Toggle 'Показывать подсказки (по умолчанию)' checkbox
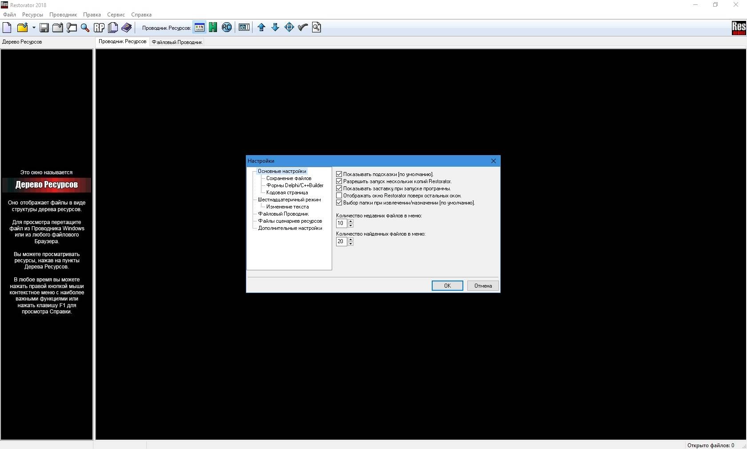The width and height of the screenshot is (747, 449). click(339, 174)
